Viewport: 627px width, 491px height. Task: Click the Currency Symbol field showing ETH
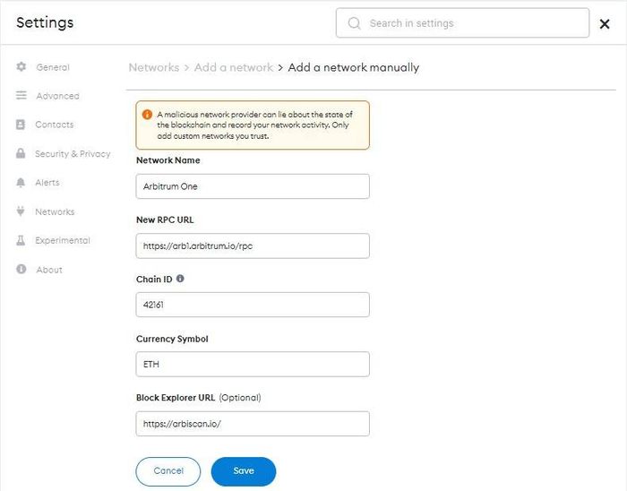(253, 364)
